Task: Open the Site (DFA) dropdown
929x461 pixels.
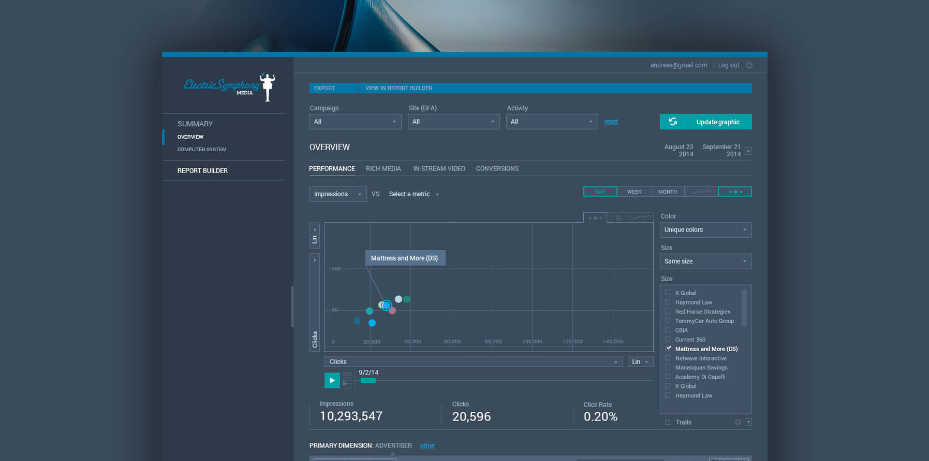Action: click(x=454, y=122)
